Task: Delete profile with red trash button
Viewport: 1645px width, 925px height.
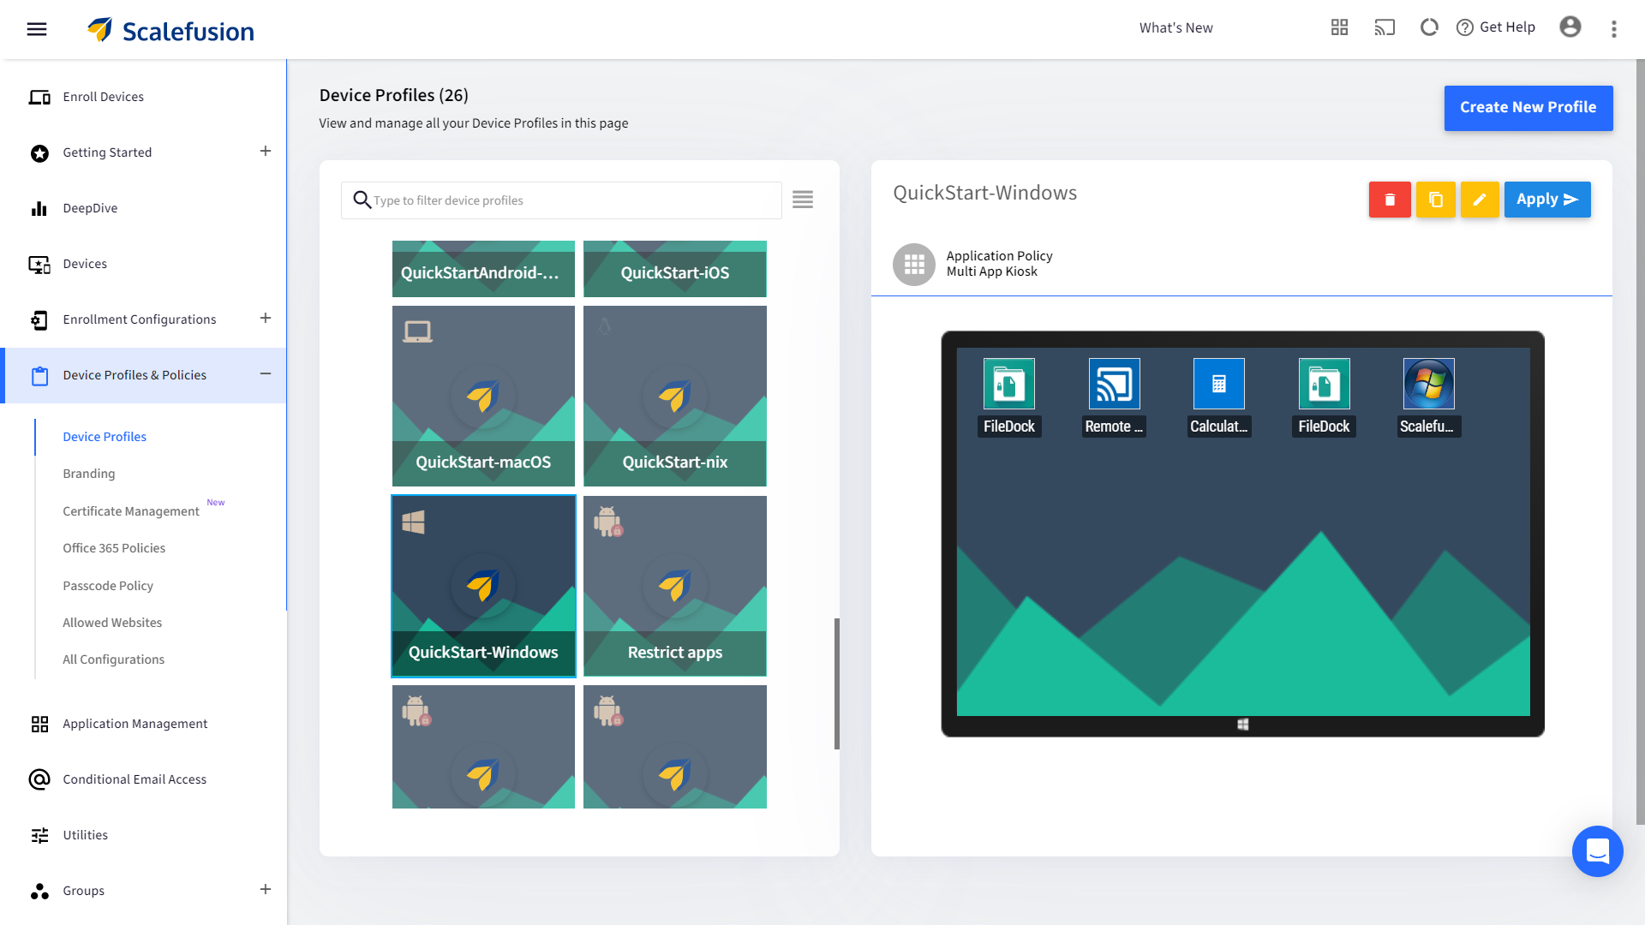Action: click(1390, 200)
